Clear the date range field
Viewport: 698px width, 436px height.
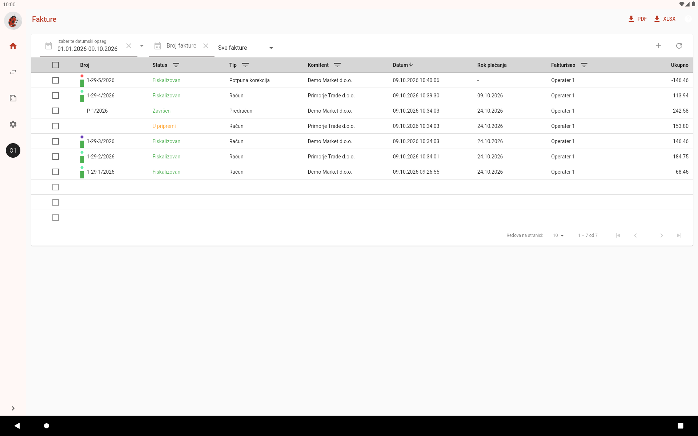129,46
